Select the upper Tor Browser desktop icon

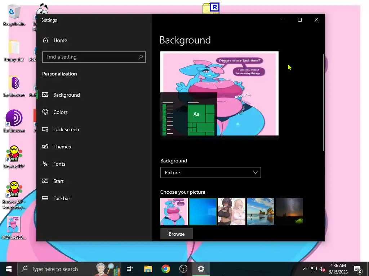click(x=14, y=86)
